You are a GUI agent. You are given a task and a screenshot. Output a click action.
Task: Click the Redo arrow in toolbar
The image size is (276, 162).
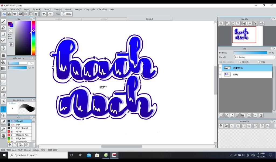pyautogui.click(x=50, y=14)
